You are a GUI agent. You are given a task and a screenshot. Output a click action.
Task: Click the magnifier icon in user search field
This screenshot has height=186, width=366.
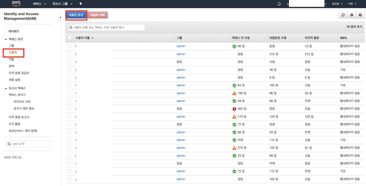[x=71, y=27]
